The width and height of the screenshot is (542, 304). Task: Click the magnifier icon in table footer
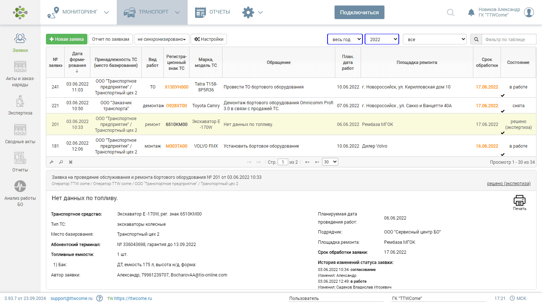pyautogui.click(x=61, y=162)
